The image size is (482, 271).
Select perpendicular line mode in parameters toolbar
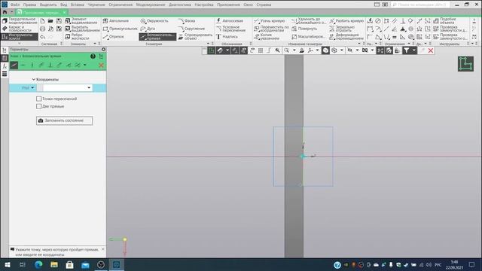click(50, 65)
